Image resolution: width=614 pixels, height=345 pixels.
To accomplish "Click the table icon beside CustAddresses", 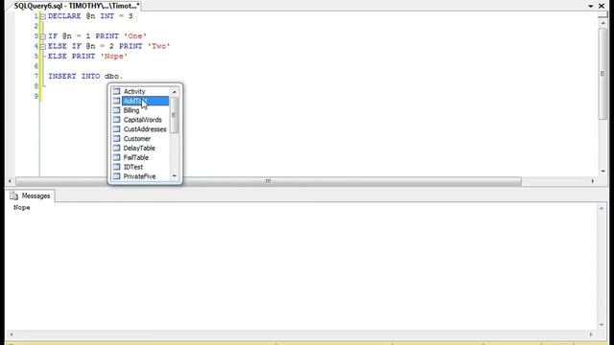I will point(116,128).
